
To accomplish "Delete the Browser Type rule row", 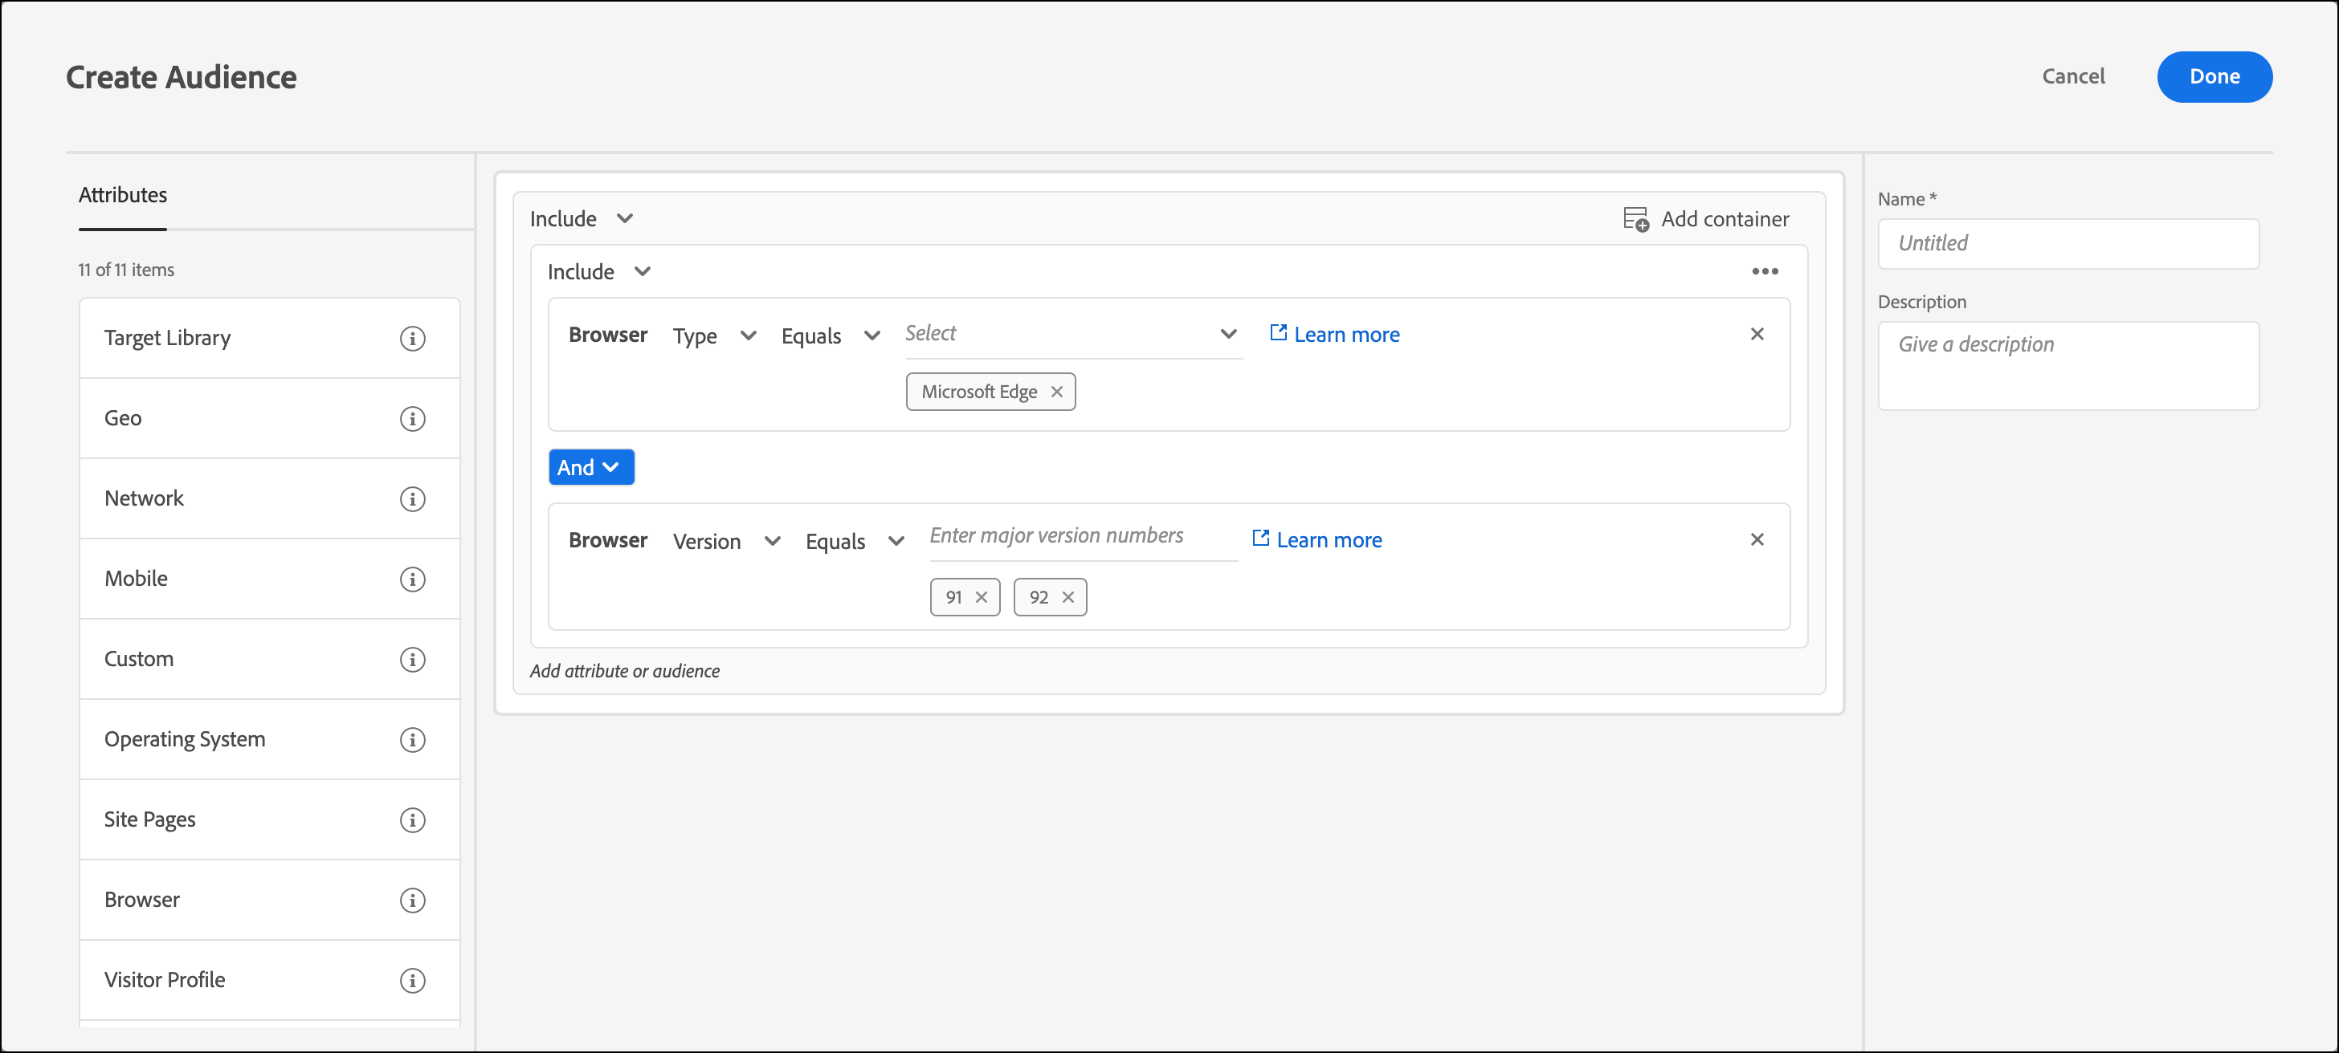I will 1757,335.
